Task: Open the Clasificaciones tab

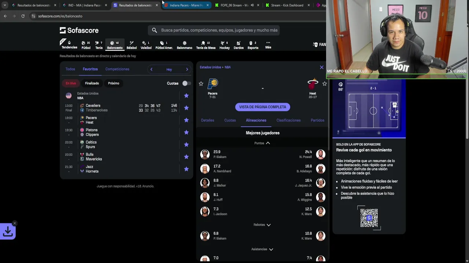Action: [288, 120]
